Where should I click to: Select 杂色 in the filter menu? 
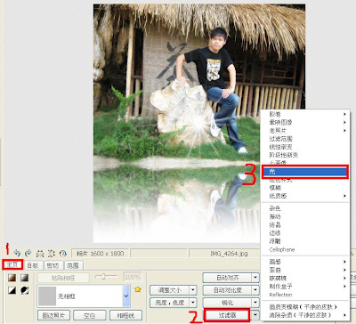(x=304, y=208)
